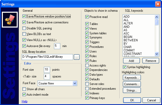Enable Show all chars checkbox
This screenshot has height=105, width=162.
24,89
